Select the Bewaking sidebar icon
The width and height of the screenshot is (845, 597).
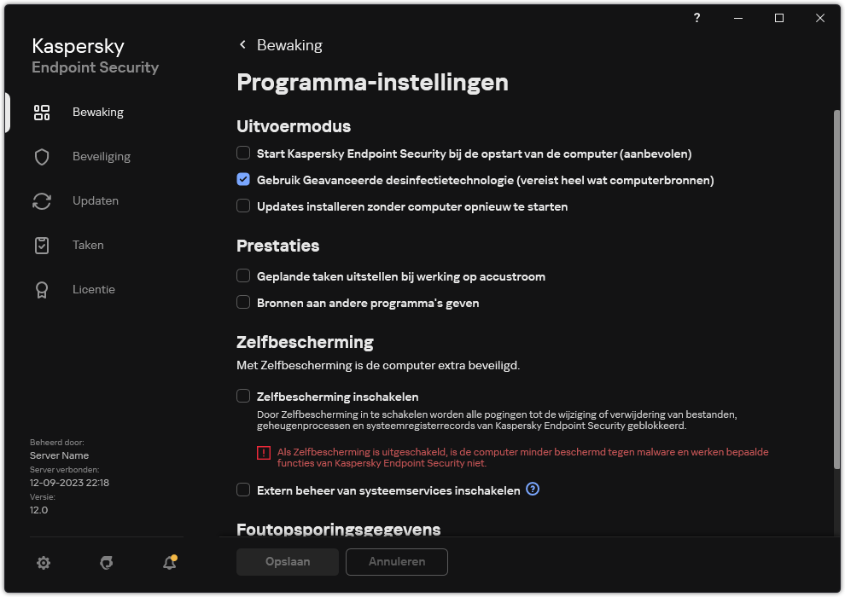[x=41, y=112]
